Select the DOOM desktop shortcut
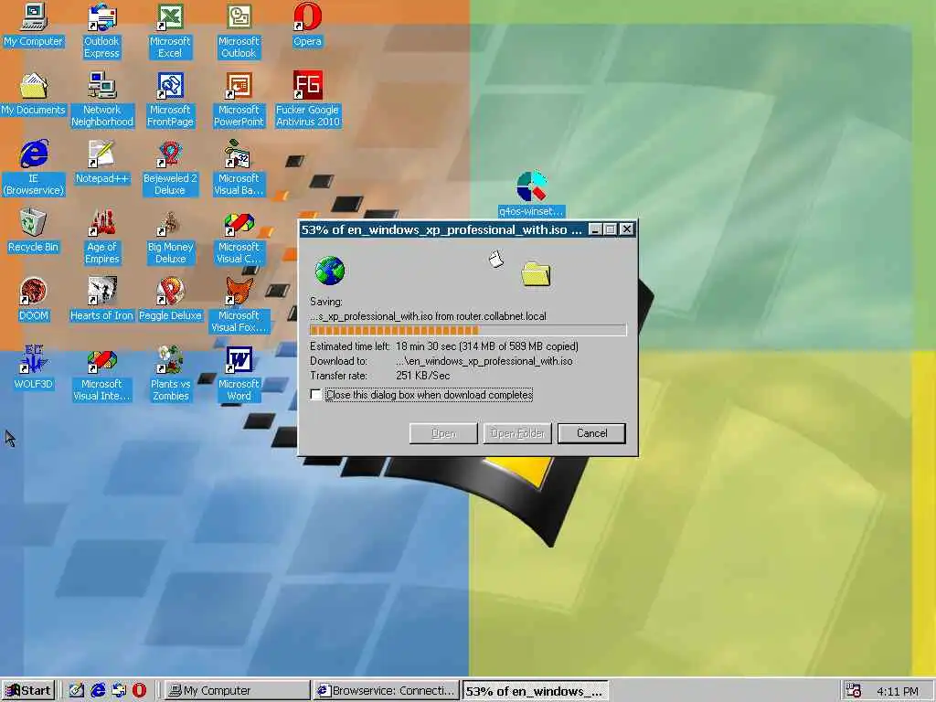The height and width of the screenshot is (702, 936). click(34, 300)
